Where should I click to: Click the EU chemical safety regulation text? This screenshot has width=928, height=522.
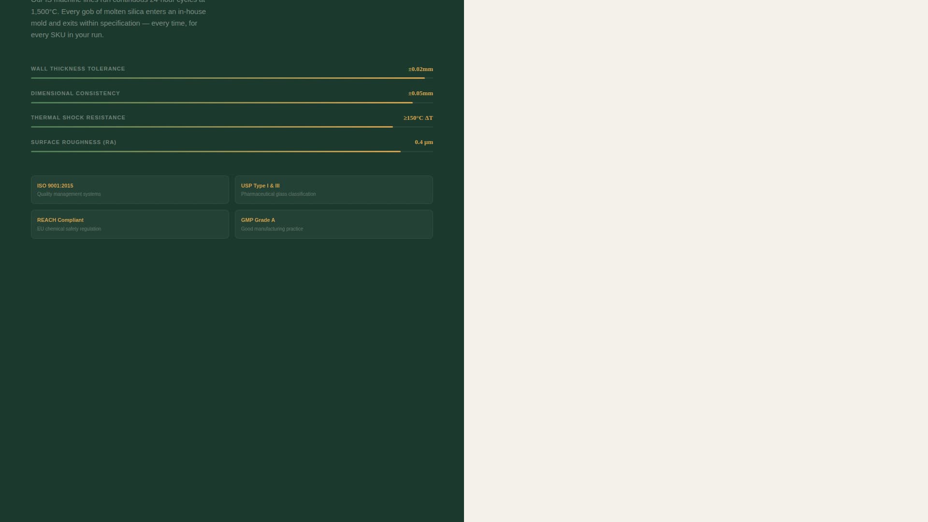70,229
